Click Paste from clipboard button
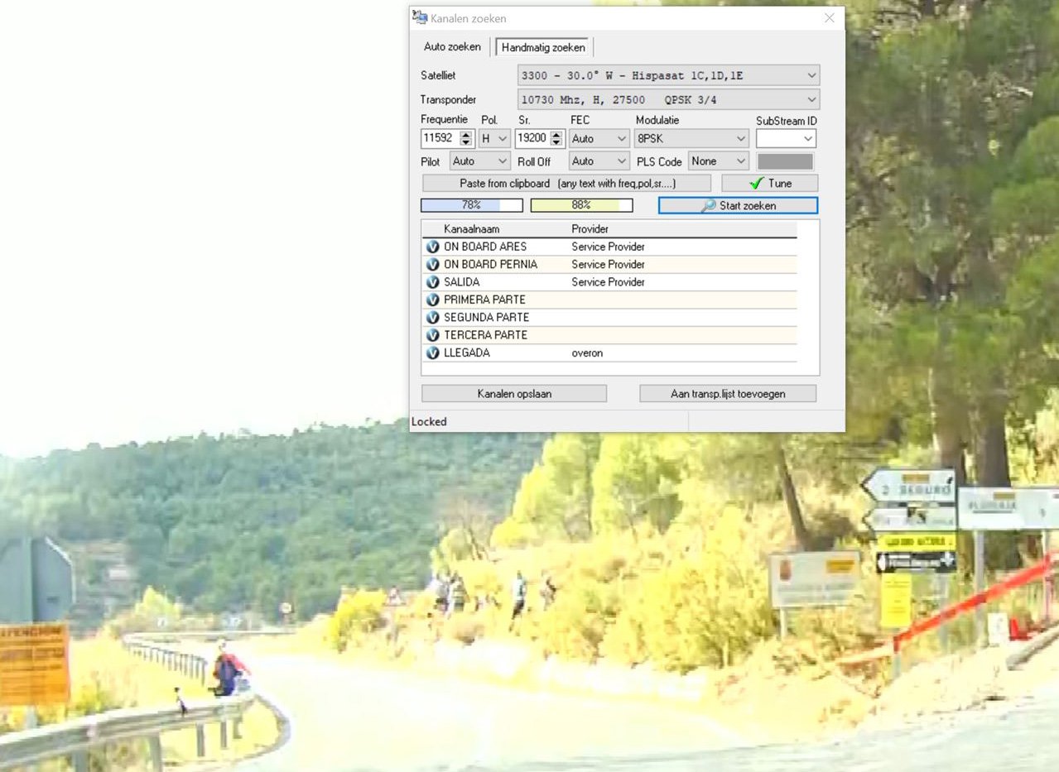 (x=566, y=184)
